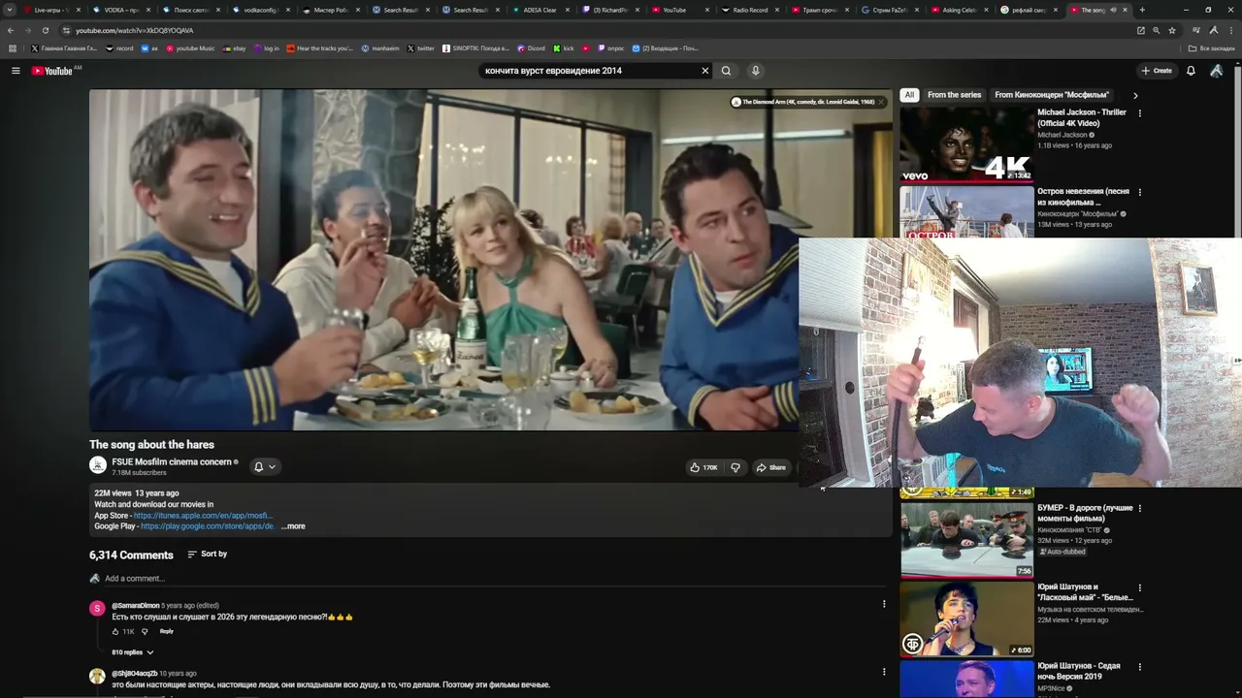Open options for Ласковый май video
The height and width of the screenshot is (698, 1242).
[x=1140, y=587]
